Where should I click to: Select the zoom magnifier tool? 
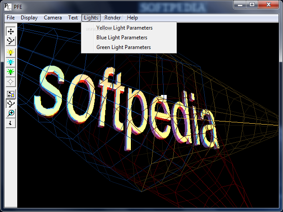click(x=11, y=113)
